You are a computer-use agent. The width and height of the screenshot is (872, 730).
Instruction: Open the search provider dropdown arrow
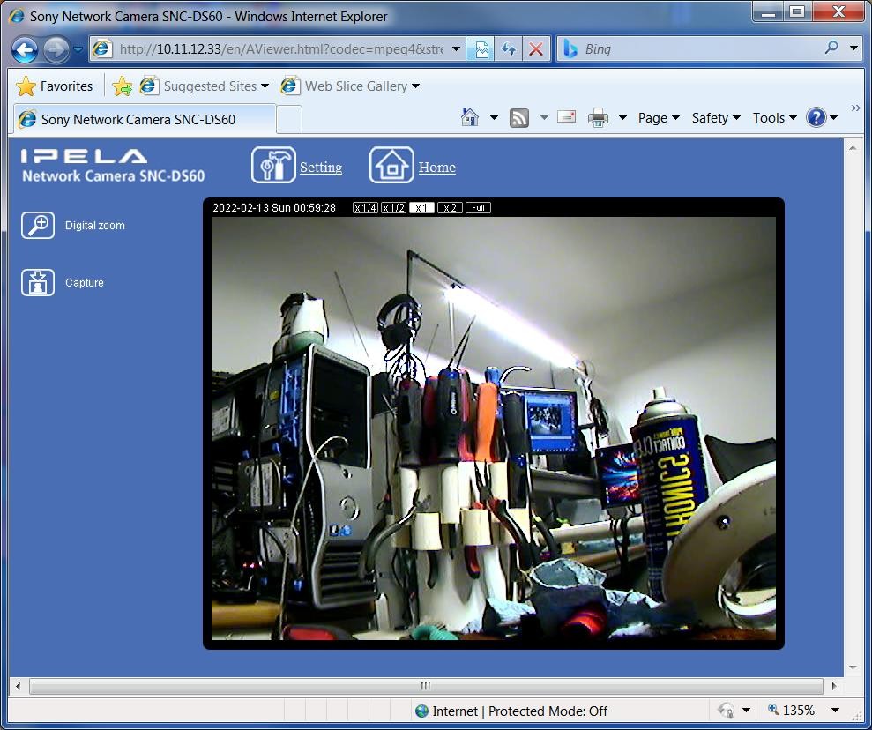pos(853,48)
